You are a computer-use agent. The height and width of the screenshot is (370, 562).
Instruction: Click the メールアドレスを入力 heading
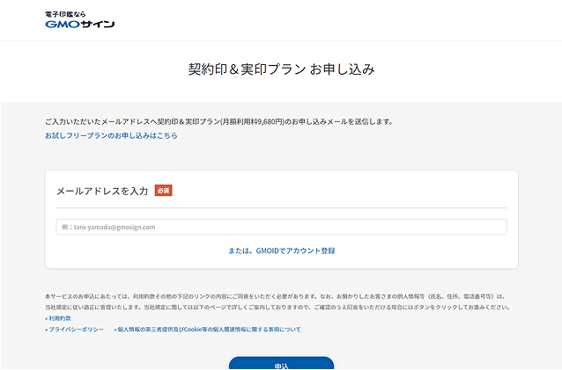point(102,192)
